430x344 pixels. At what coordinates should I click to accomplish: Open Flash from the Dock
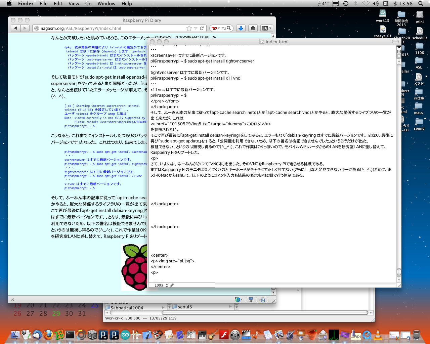pyautogui.click(x=224, y=335)
